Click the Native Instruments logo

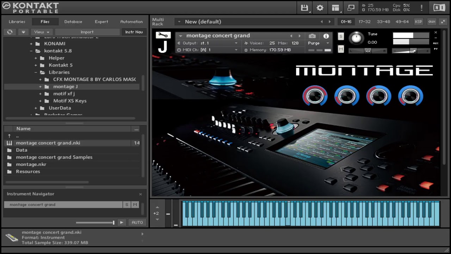pos(439,8)
